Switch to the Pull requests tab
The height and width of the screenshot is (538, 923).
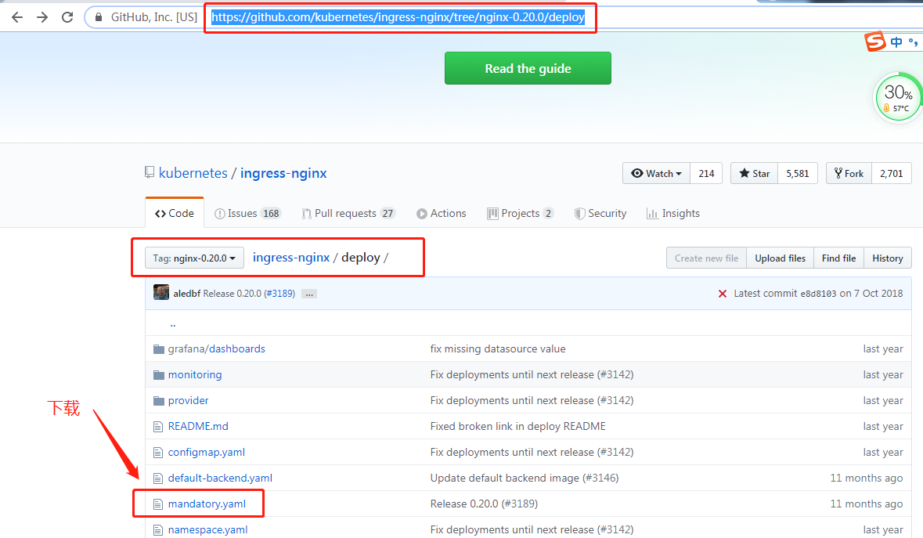point(348,213)
